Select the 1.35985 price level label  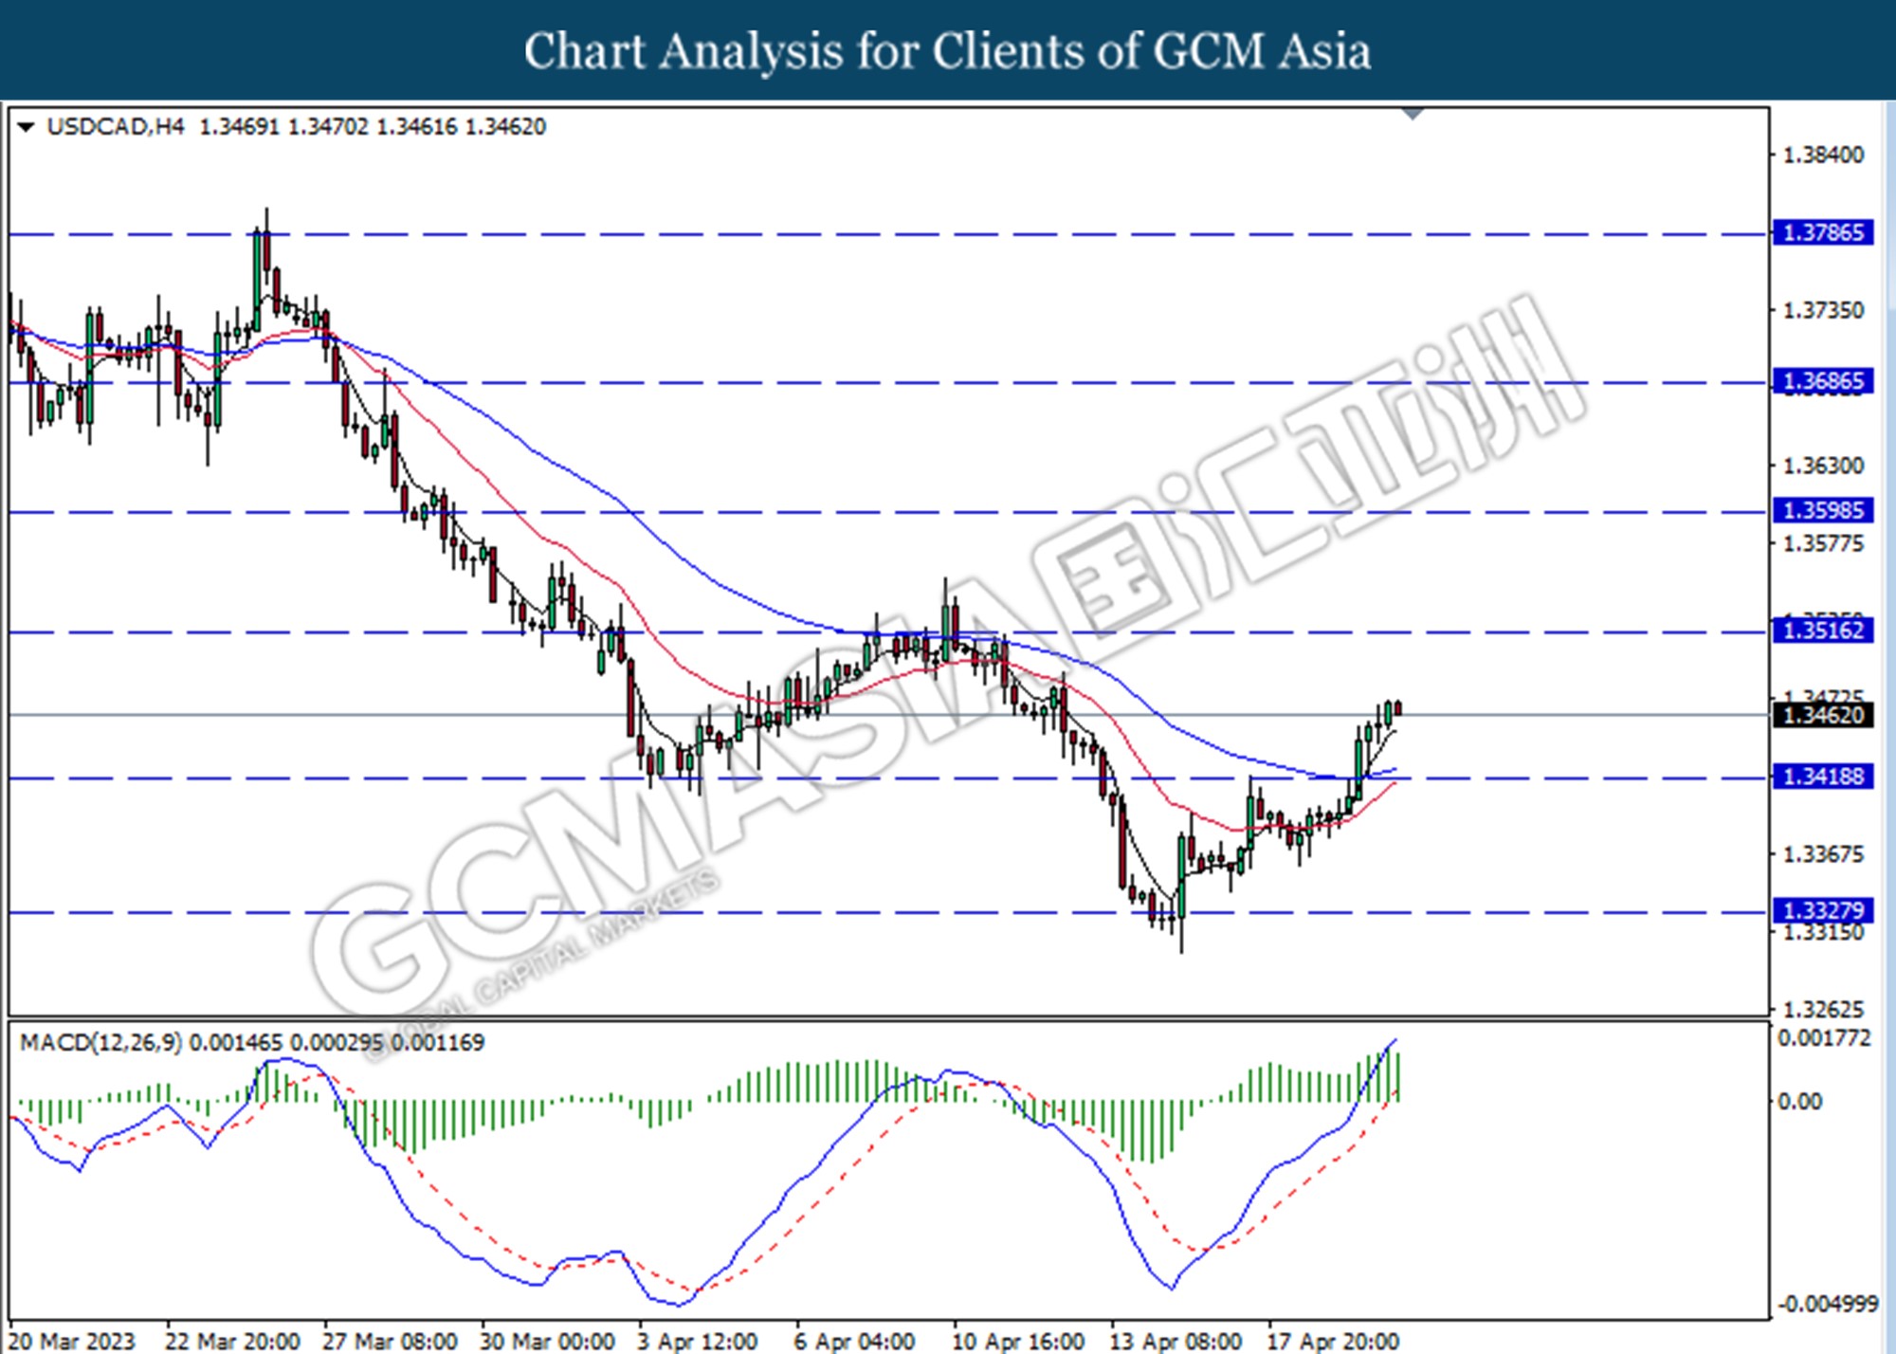click(x=1823, y=510)
